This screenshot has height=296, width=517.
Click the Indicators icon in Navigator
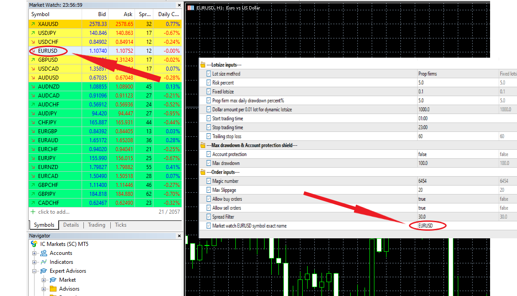click(x=43, y=262)
